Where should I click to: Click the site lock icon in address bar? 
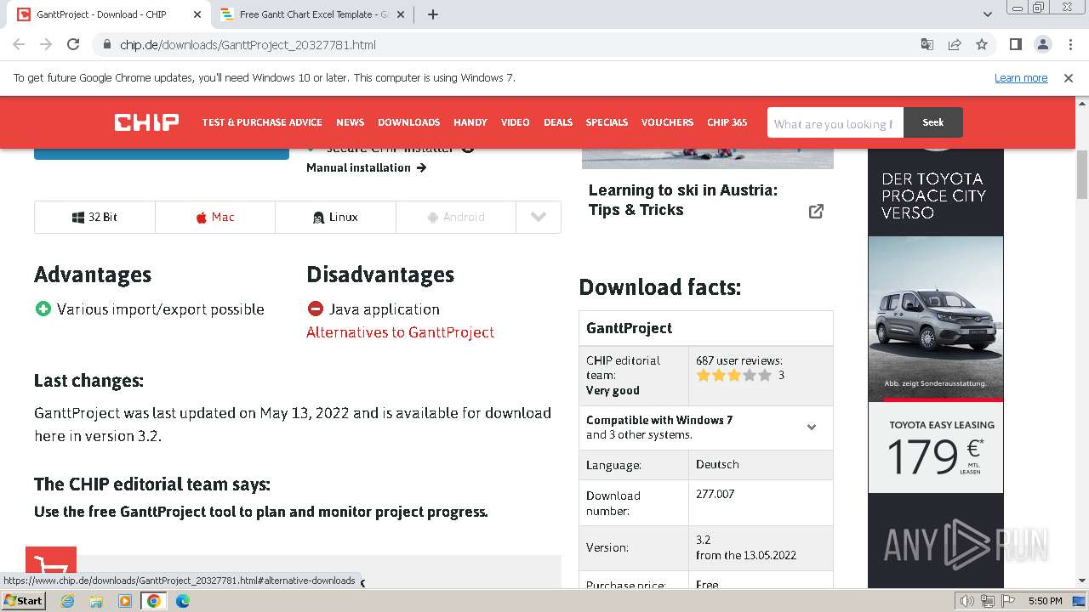point(106,45)
